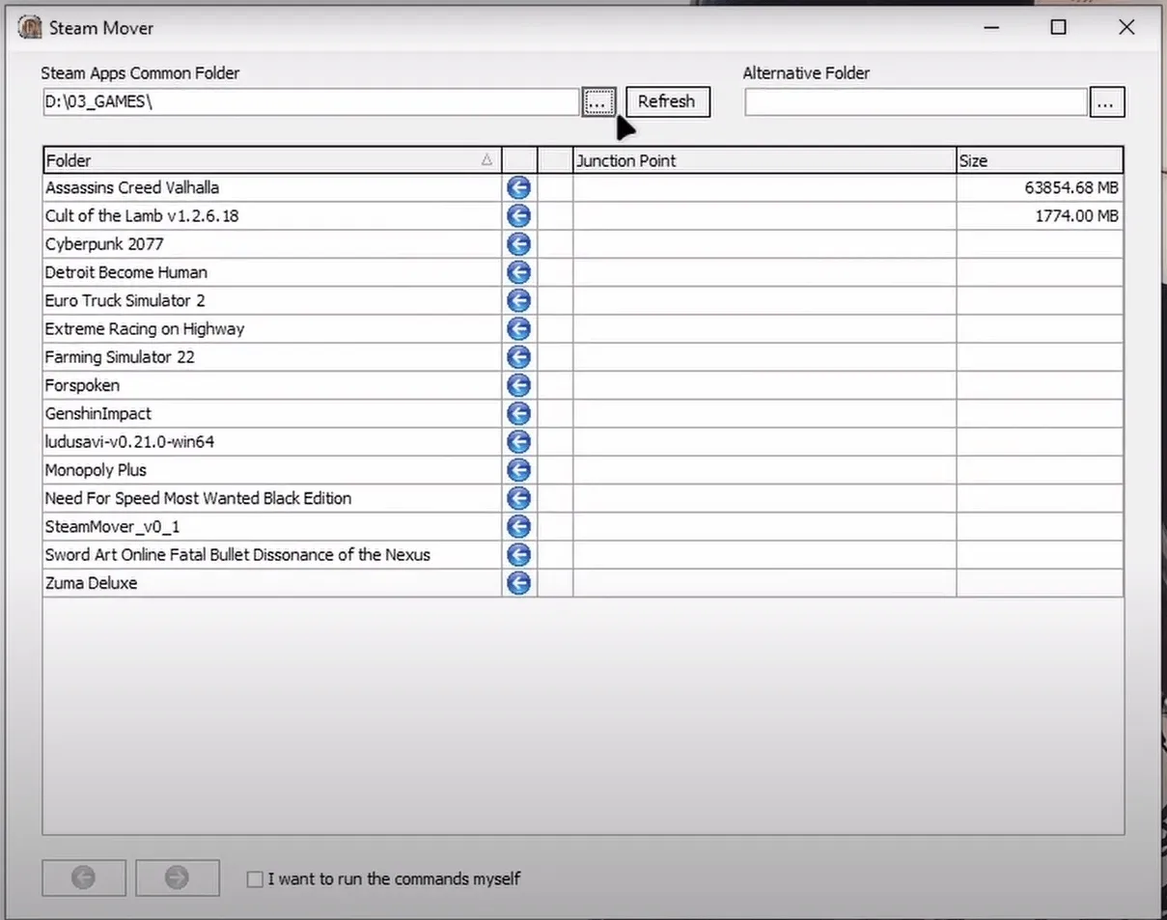Click the move right arrow button at bottom

pyautogui.click(x=178, y=878)
